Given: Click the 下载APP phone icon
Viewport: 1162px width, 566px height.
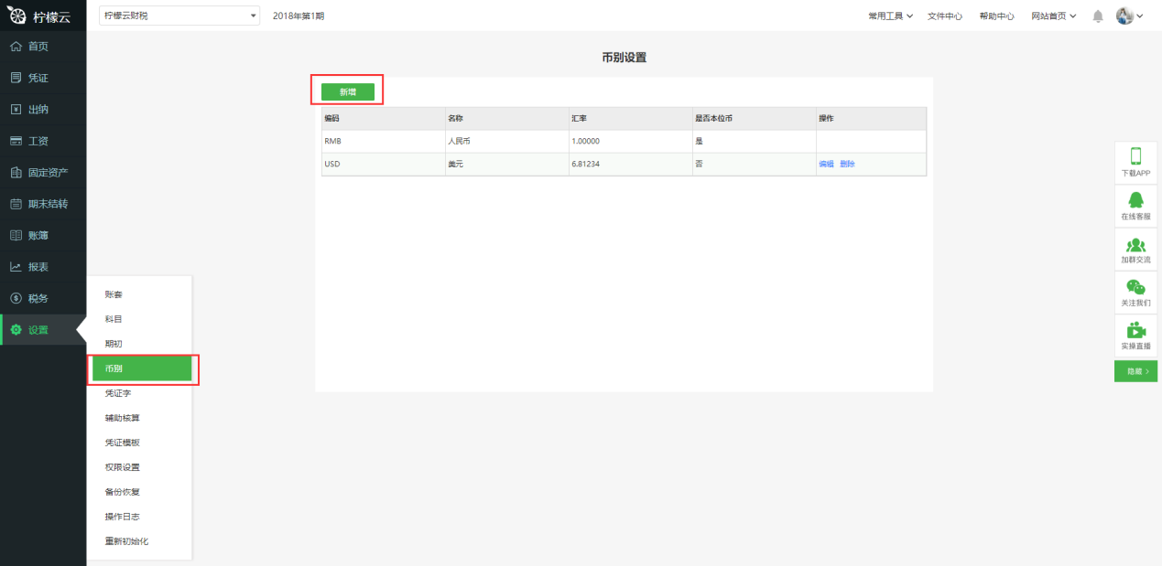Looking at the screenshot, I should point(1135,156).
